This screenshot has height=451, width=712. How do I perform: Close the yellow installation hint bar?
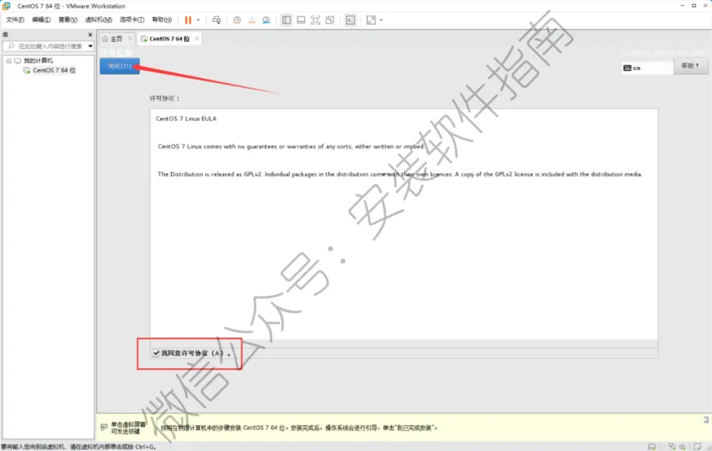pyautogui.click(x=706, y=419)
